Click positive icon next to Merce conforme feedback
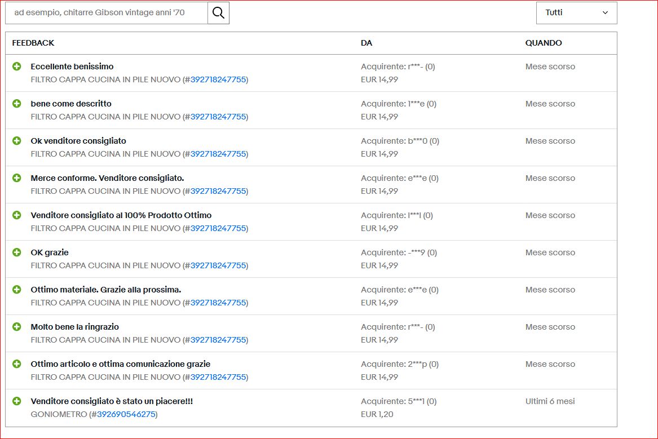This screenshot has width=658, height=439. coord(17,178)
